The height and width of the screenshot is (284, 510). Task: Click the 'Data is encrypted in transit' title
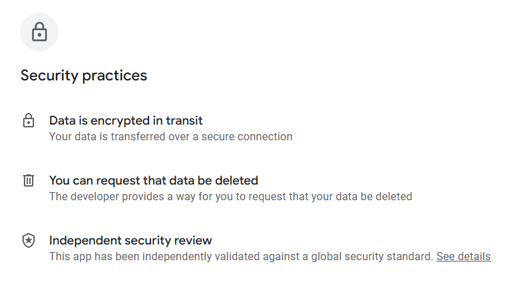tap(126, 121)
